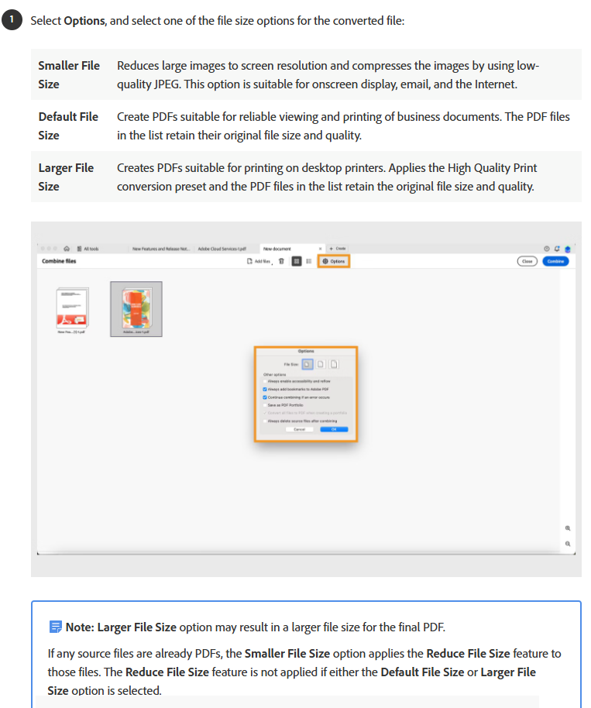
Task: Click the Add files button
Action: tap(259, 262)
